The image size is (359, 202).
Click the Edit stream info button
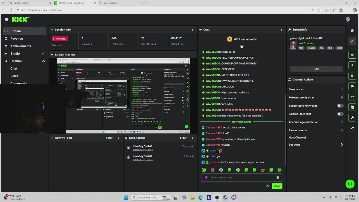point(316,69)
